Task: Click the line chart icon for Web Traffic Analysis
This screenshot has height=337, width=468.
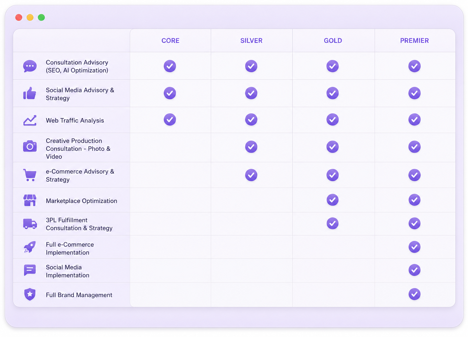Action: point(30,120)
